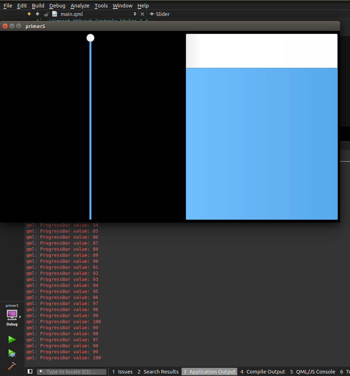
Task: Click the slider handle in primer5 window
Action: click(90, 37)
